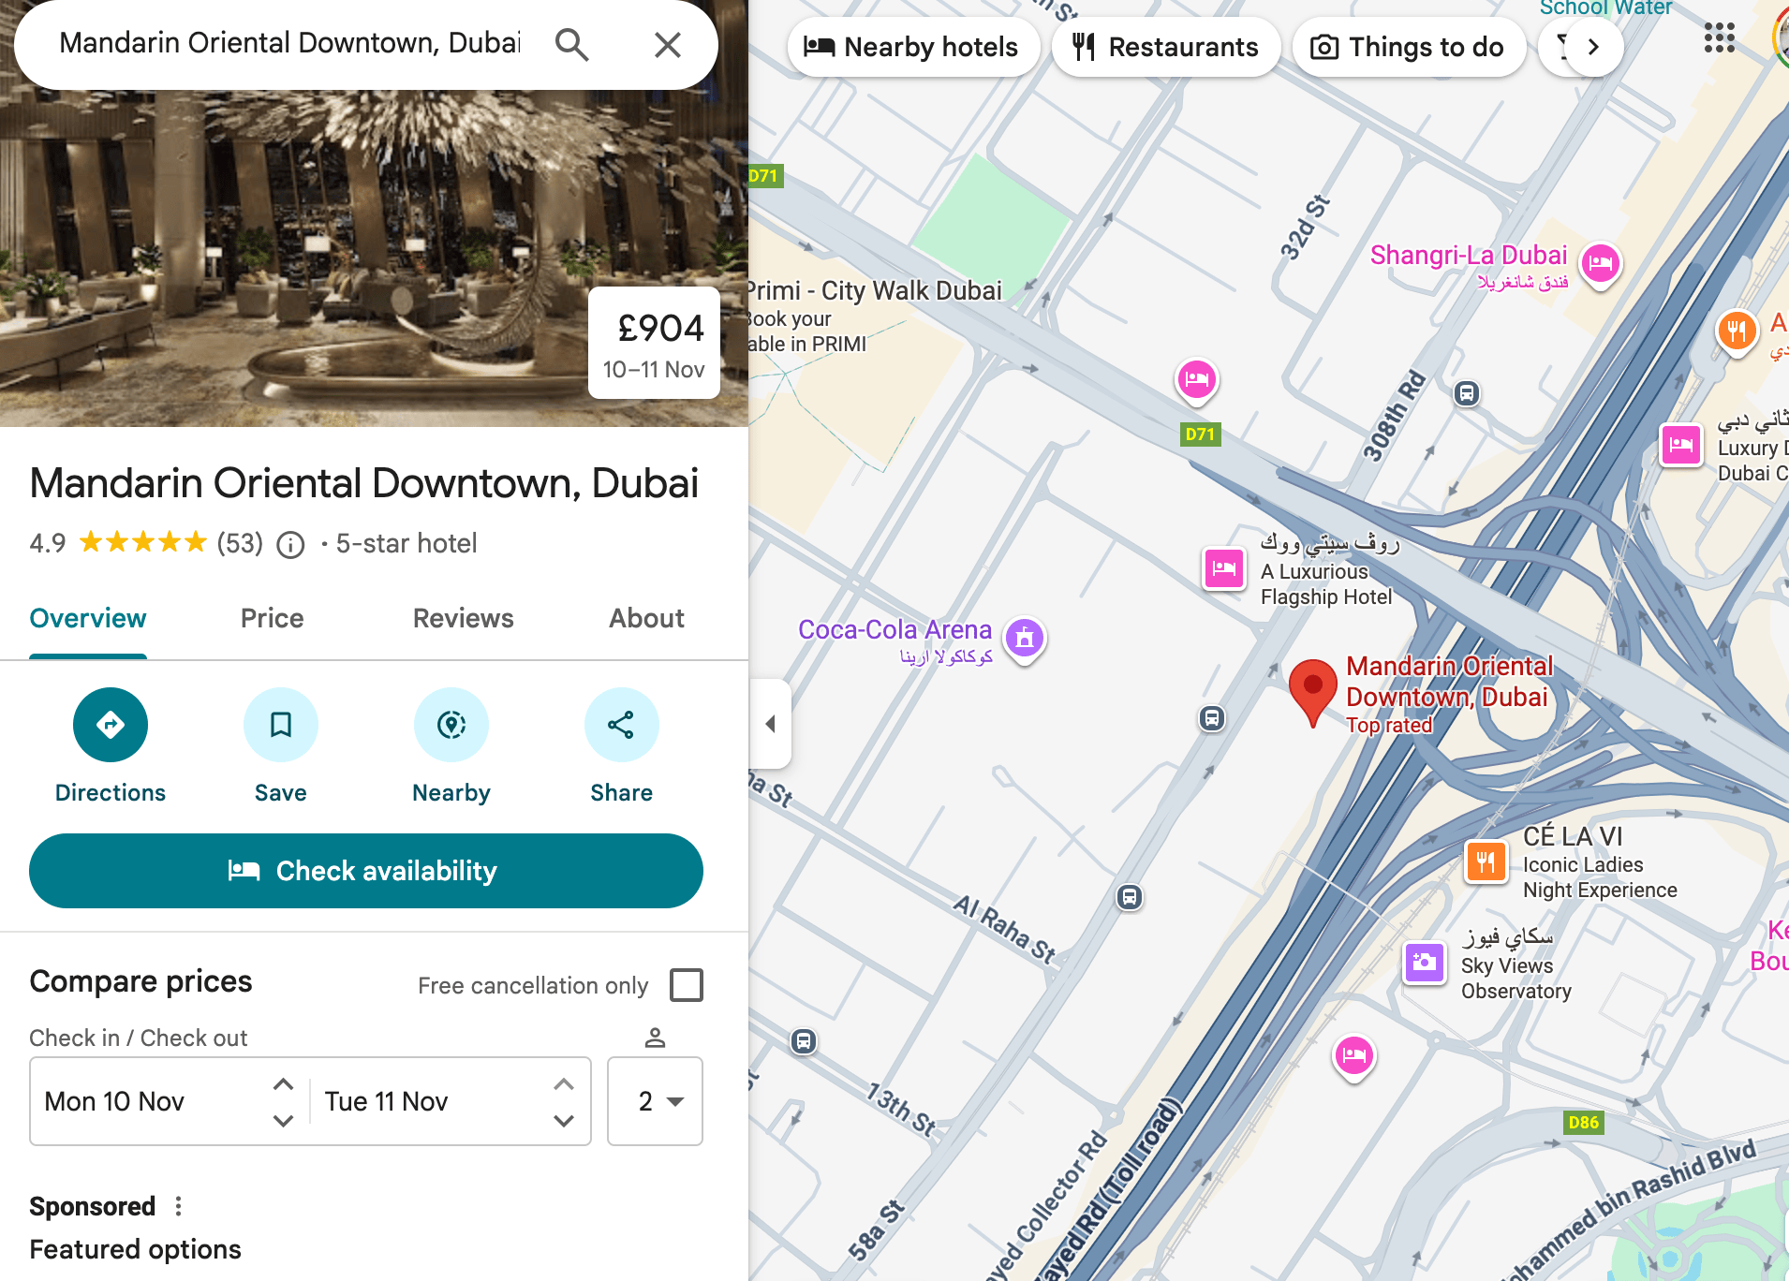Select the CÉ LA VI restaurant marker

coord(1486,861)
